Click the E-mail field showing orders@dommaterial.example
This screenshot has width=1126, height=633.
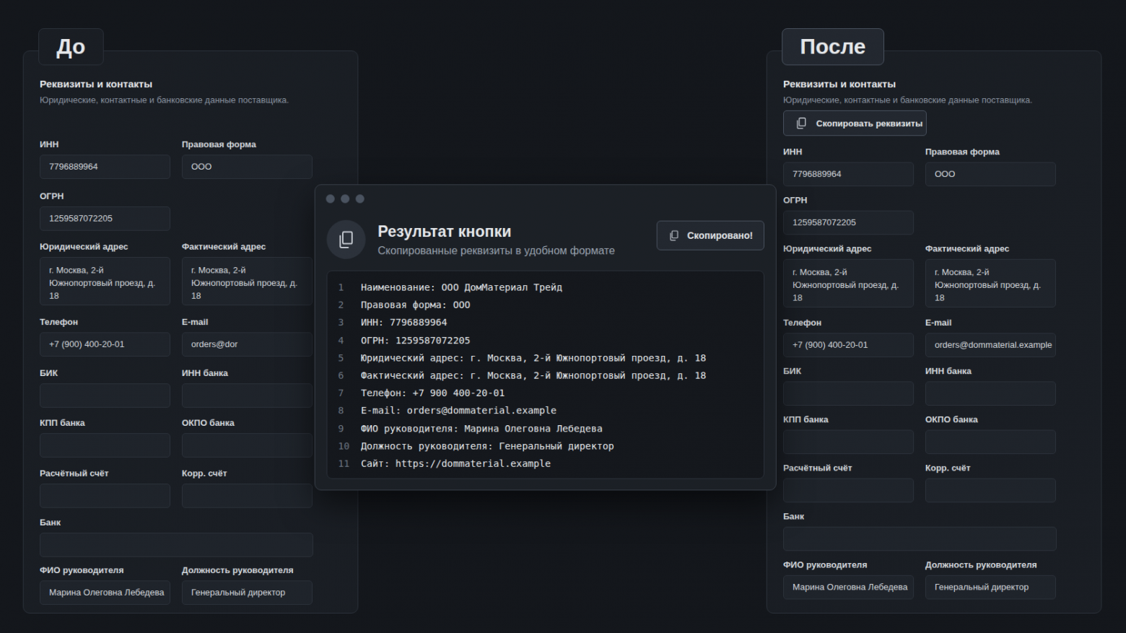(990, 345)
